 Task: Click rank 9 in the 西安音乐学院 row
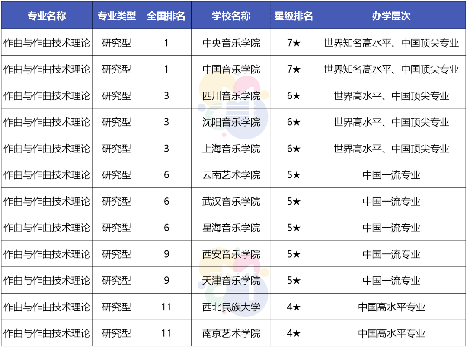(166, 254)
